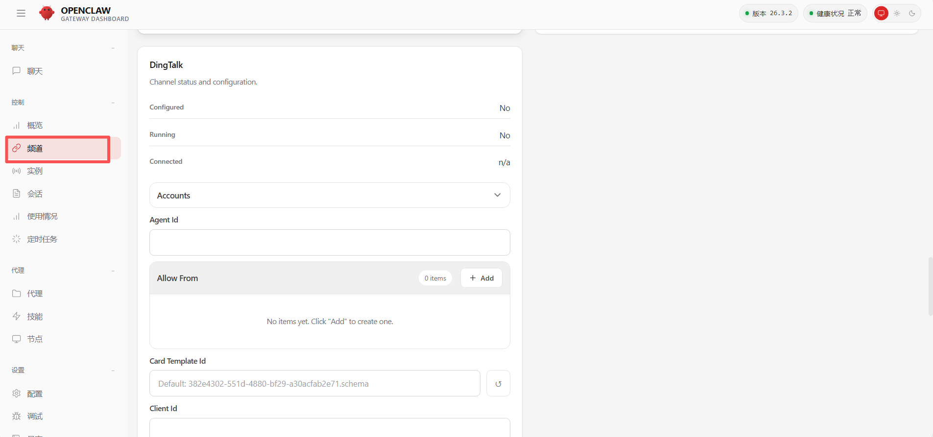
Task: Click the page vertical scrollbar
Action: click(x=930, y=286)
